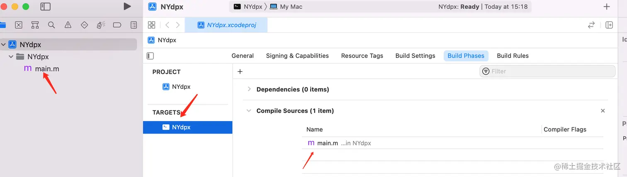Toggle the navigator sidebar visibility

[x=46, y=7]
